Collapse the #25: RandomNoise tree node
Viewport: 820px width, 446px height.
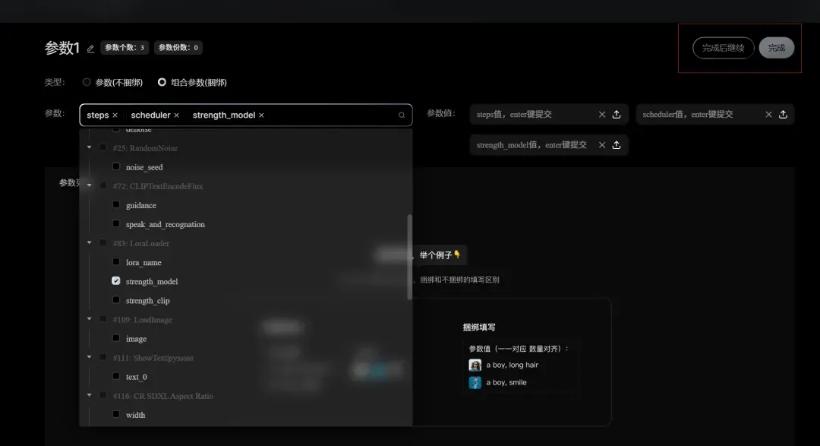click(90, 147)
